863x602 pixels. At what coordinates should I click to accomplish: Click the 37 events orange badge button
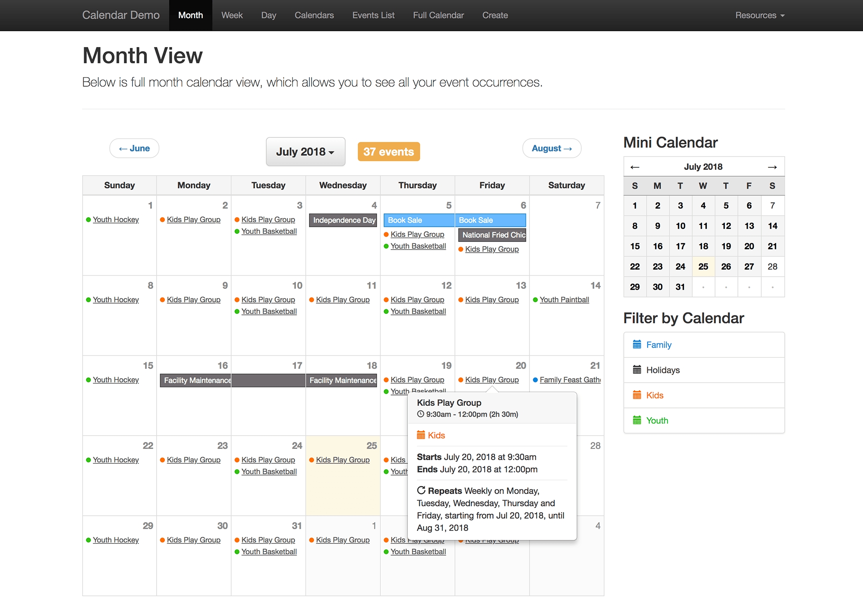pyautogui.click(x=388, y=151)
